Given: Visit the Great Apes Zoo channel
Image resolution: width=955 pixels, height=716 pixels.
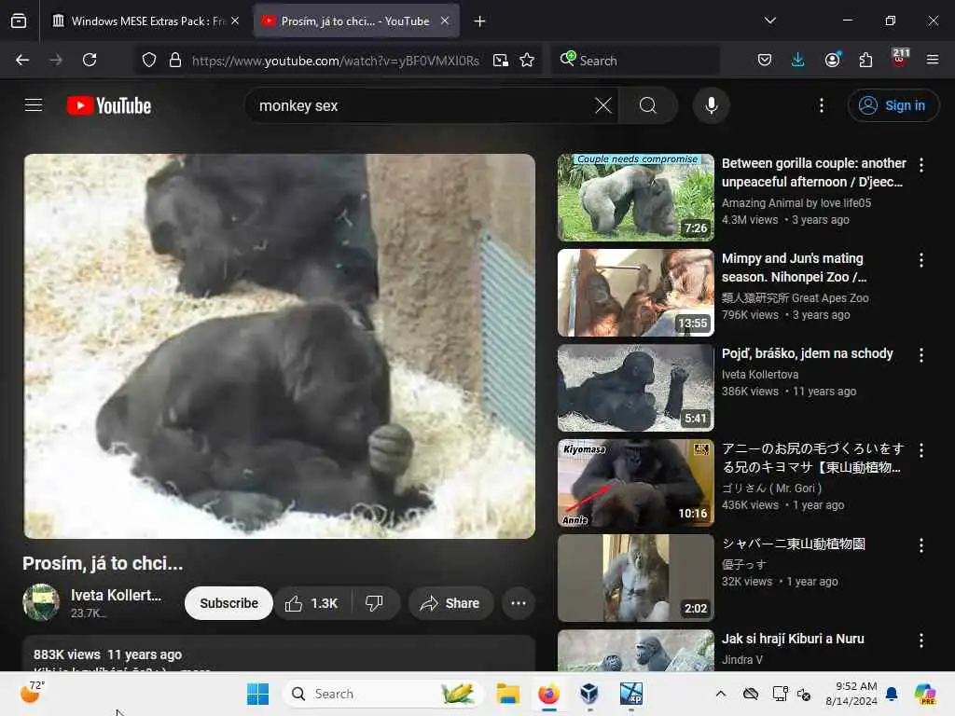Looking at the screenshot, I should click(x=795, y=297).
